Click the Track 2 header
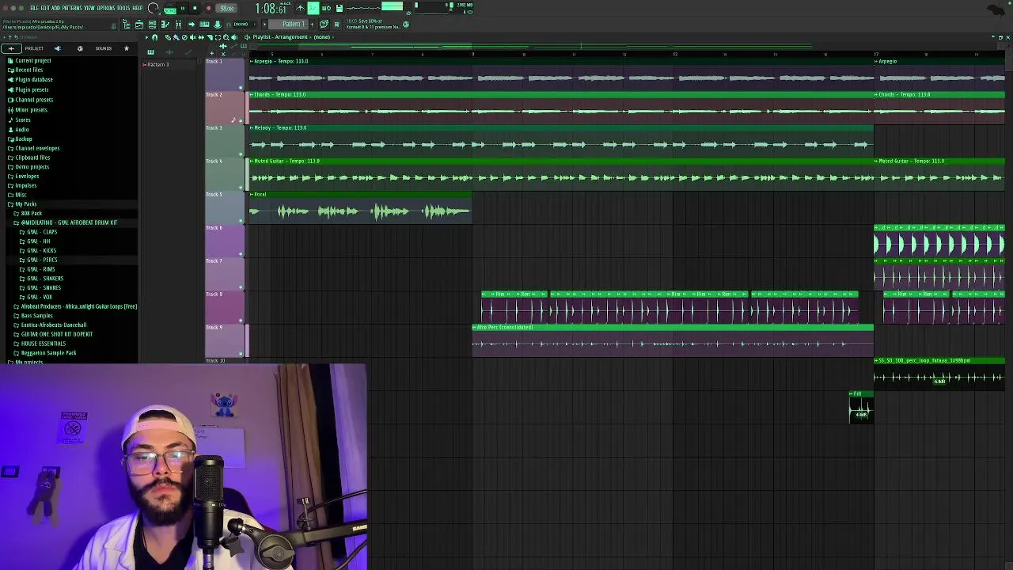The width and height of the screenshot is (1013, 570). 225,107
